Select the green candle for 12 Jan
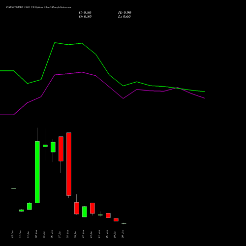 pyautogui.click(x=85, y=212)
